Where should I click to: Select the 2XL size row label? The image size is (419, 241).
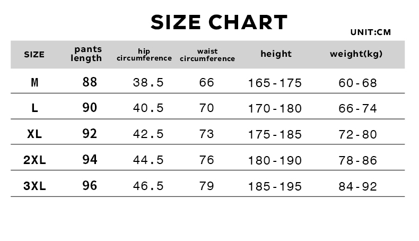[34, 160]
